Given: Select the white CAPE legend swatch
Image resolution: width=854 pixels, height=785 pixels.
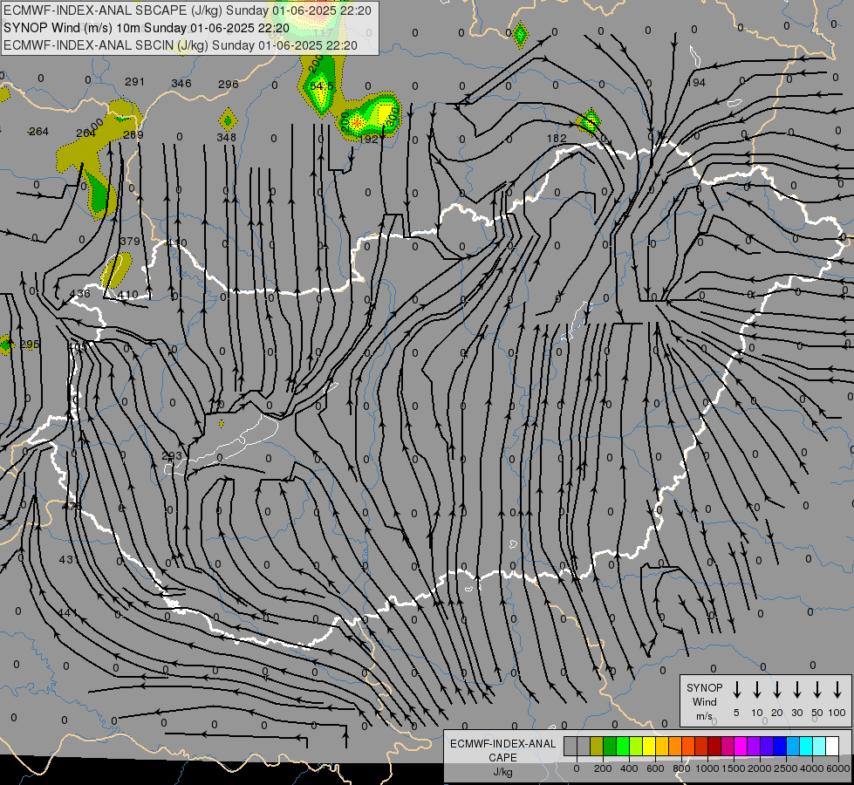Looking at the screenshot, I should (x=831, y=746).
